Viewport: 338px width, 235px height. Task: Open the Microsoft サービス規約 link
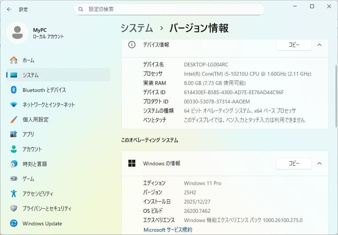pos(168,229)
